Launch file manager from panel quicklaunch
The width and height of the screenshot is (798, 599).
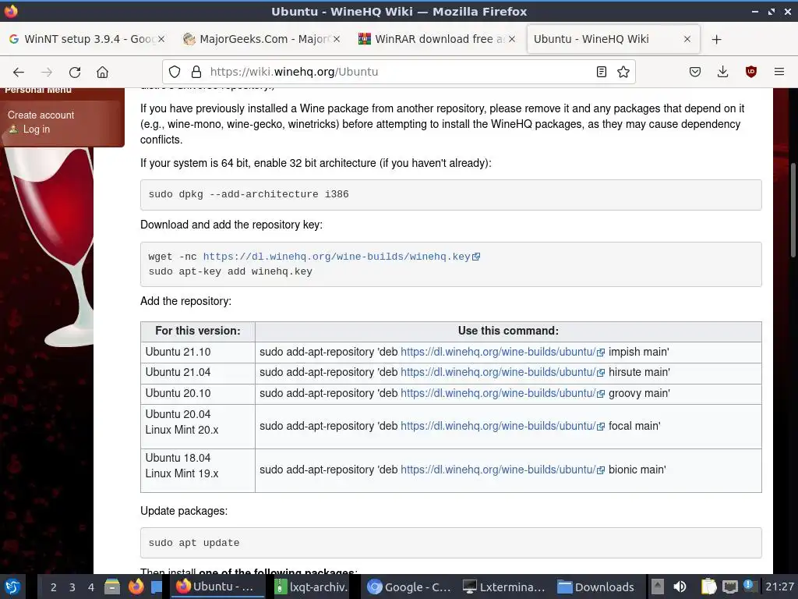click(x=112, y=587)
